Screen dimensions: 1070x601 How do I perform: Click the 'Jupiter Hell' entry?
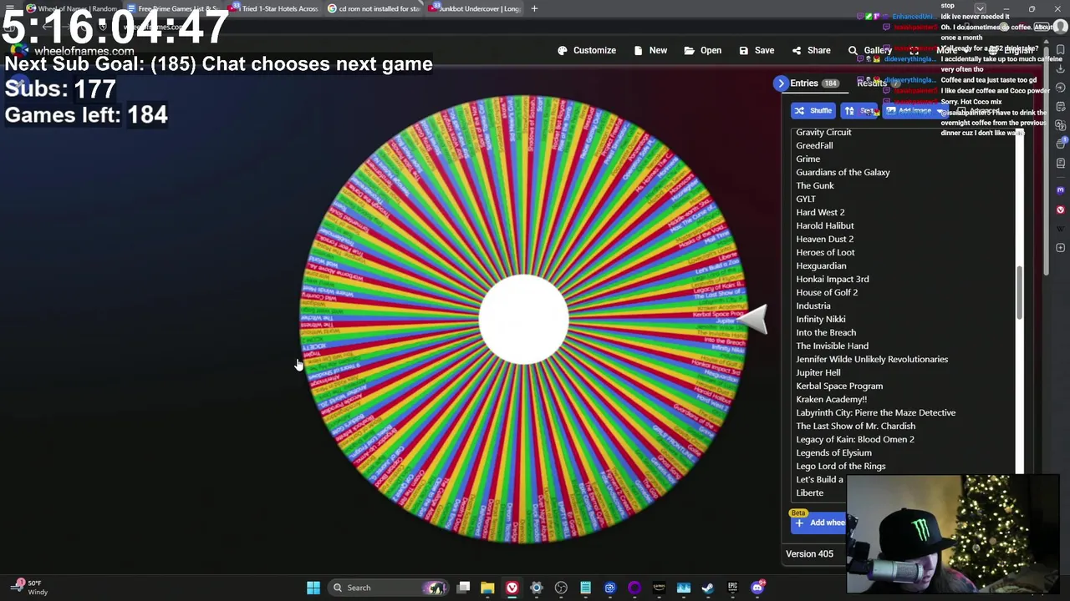tap(818, 372)
